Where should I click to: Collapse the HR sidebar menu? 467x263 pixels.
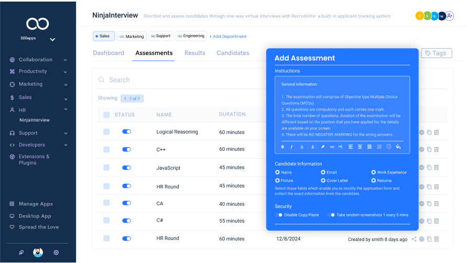pos(66,109)
